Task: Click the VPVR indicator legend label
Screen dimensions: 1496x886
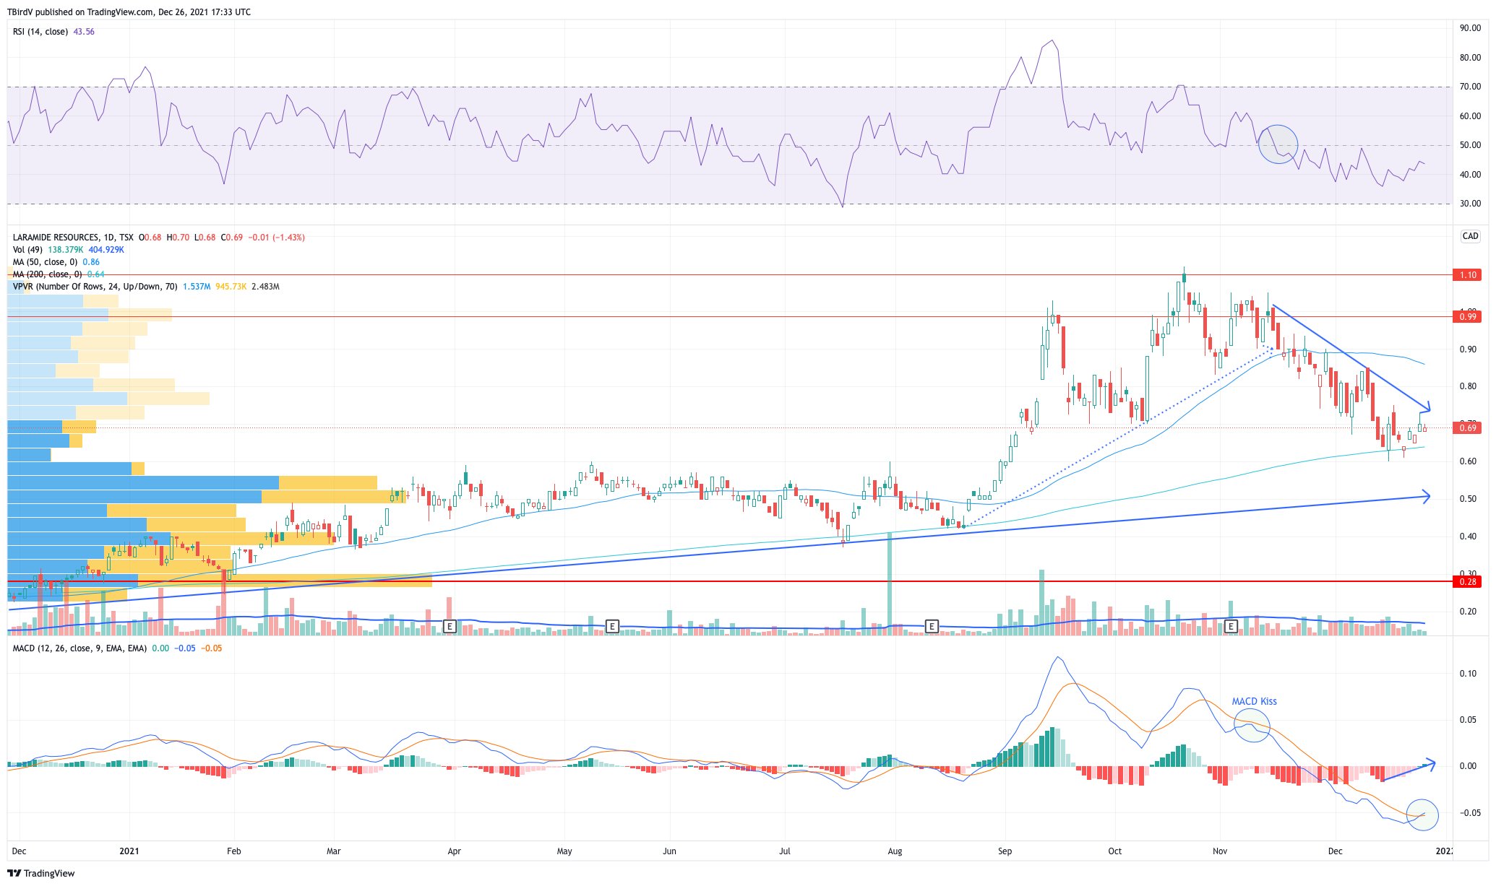Action: point(94,287)
